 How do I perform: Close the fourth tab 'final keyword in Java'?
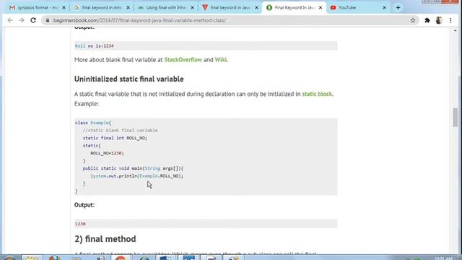click(257, 8)
